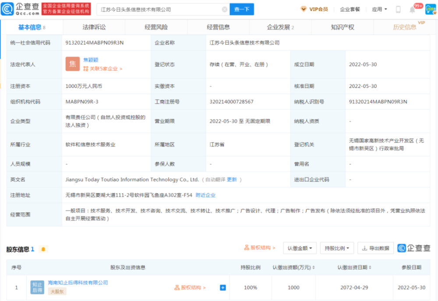Click the 查一下 search button

[x=242, y=10]
